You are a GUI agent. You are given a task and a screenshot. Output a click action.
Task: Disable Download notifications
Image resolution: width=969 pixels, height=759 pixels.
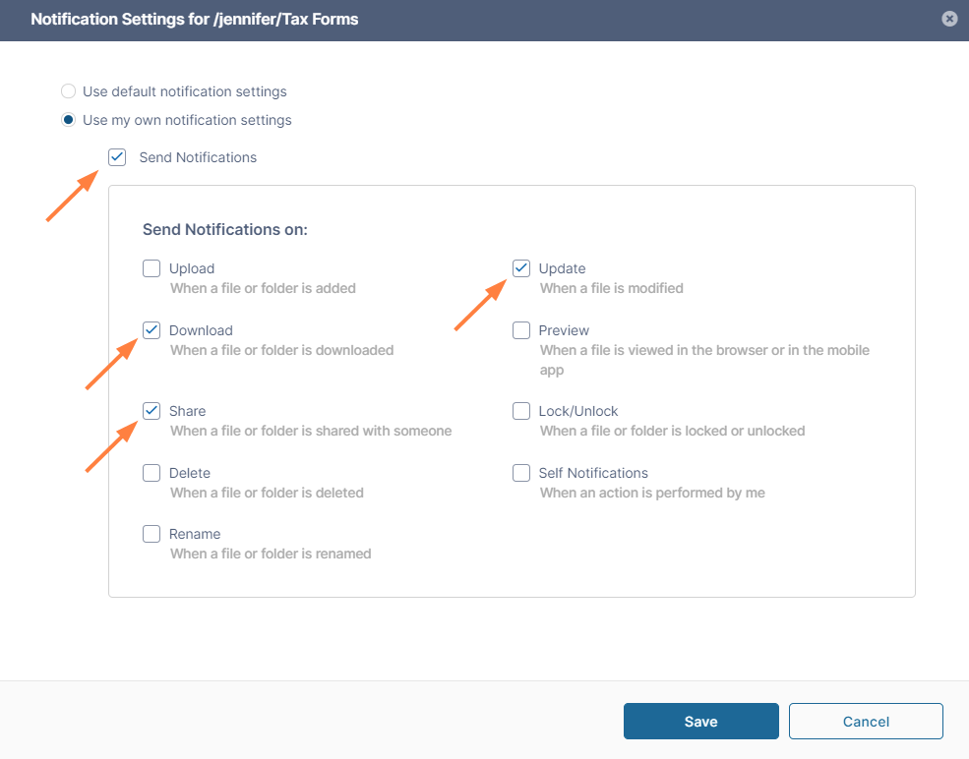[151, 329]
